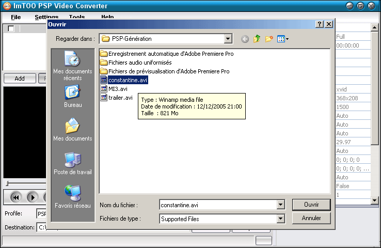Click the small button beside ImTOO status bar
Screen dimensions: 381x248
tap(264, 240)
